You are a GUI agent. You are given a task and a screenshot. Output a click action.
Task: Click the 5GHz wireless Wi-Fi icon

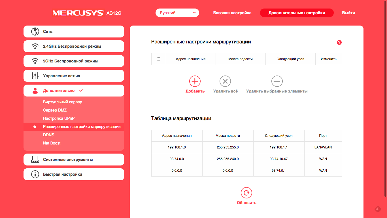point(35,61)
